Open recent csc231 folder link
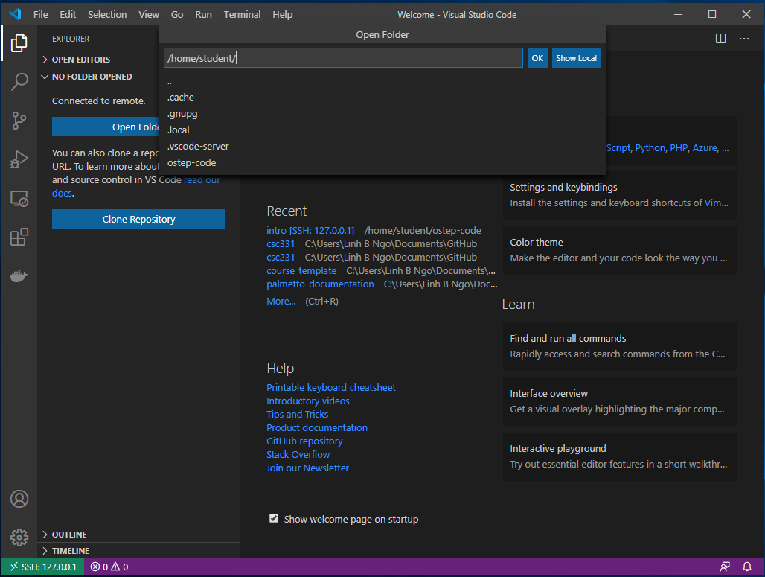This screenshot has height=577, width=765. click(281, 258)
